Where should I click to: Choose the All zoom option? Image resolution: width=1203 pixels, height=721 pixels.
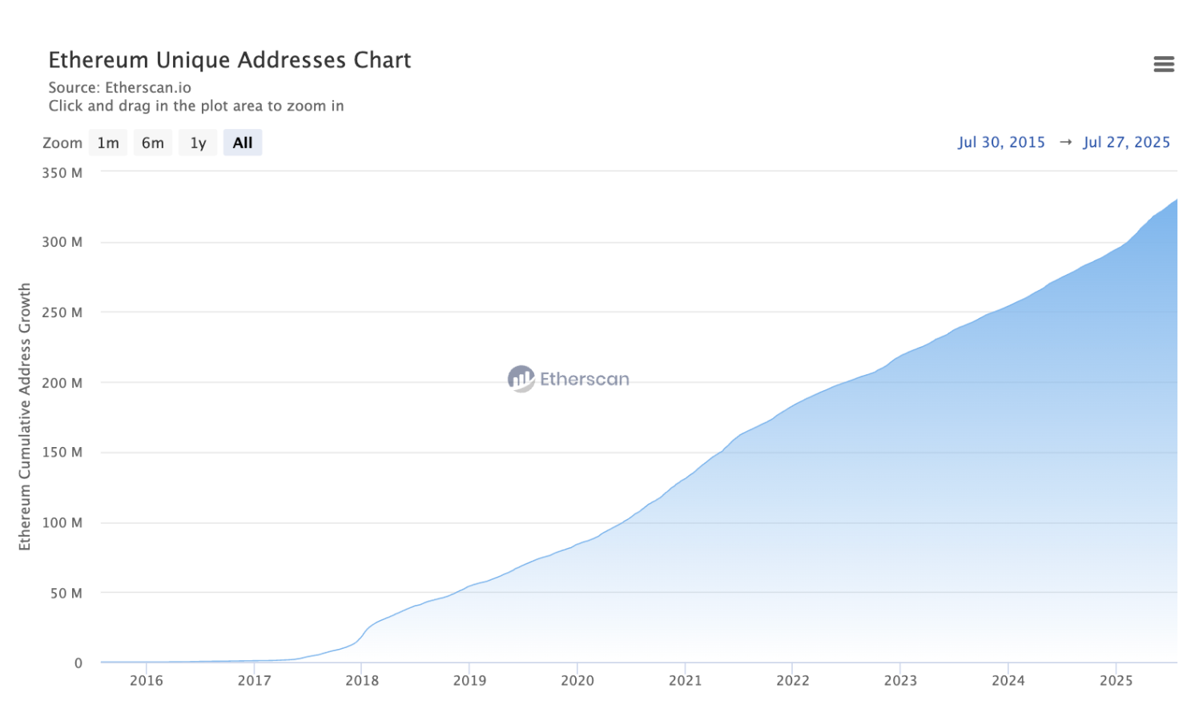242,143
